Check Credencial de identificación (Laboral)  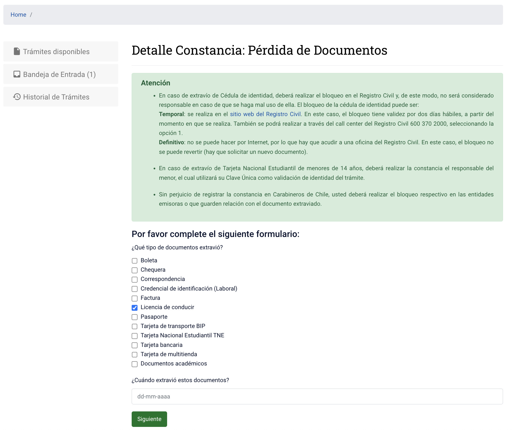click(x=134, y=289)
